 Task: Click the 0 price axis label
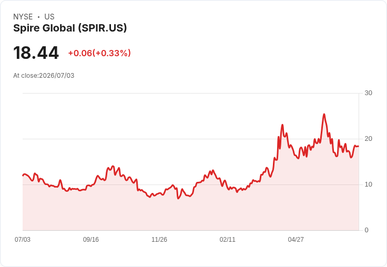click(366, 230)
